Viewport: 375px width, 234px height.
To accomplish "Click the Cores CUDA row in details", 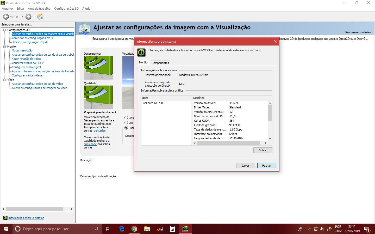I will [x=230, y=121].
